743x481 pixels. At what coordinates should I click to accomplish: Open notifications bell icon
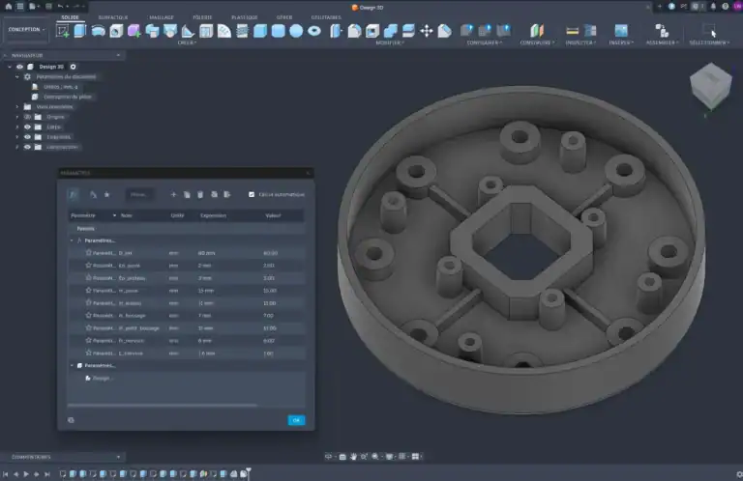(x=713, y=7)
